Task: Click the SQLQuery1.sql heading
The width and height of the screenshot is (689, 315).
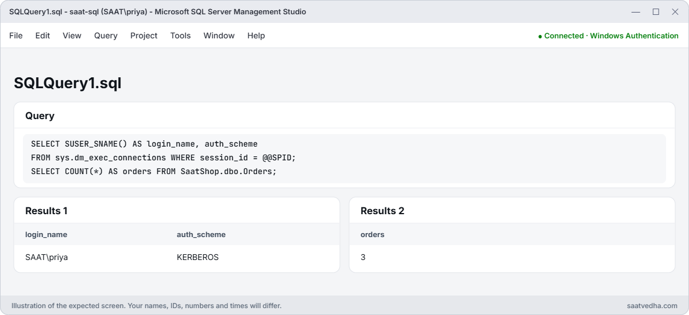Action: pos(68,83)
